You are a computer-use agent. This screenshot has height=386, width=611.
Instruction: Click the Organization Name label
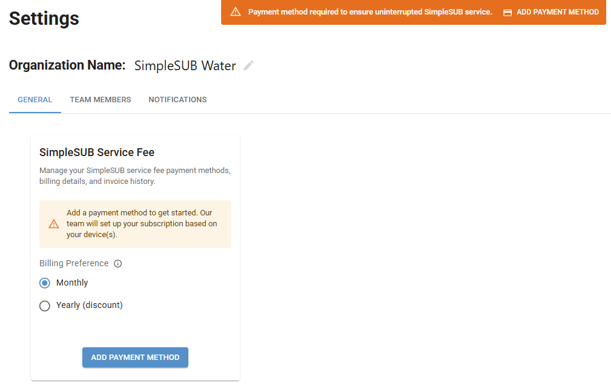(67, 65)
